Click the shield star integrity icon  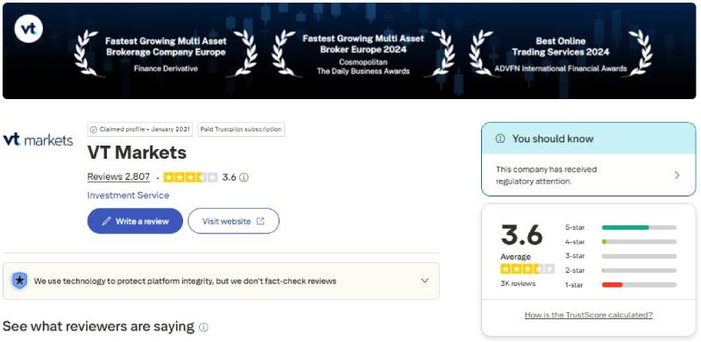[19, 281]
